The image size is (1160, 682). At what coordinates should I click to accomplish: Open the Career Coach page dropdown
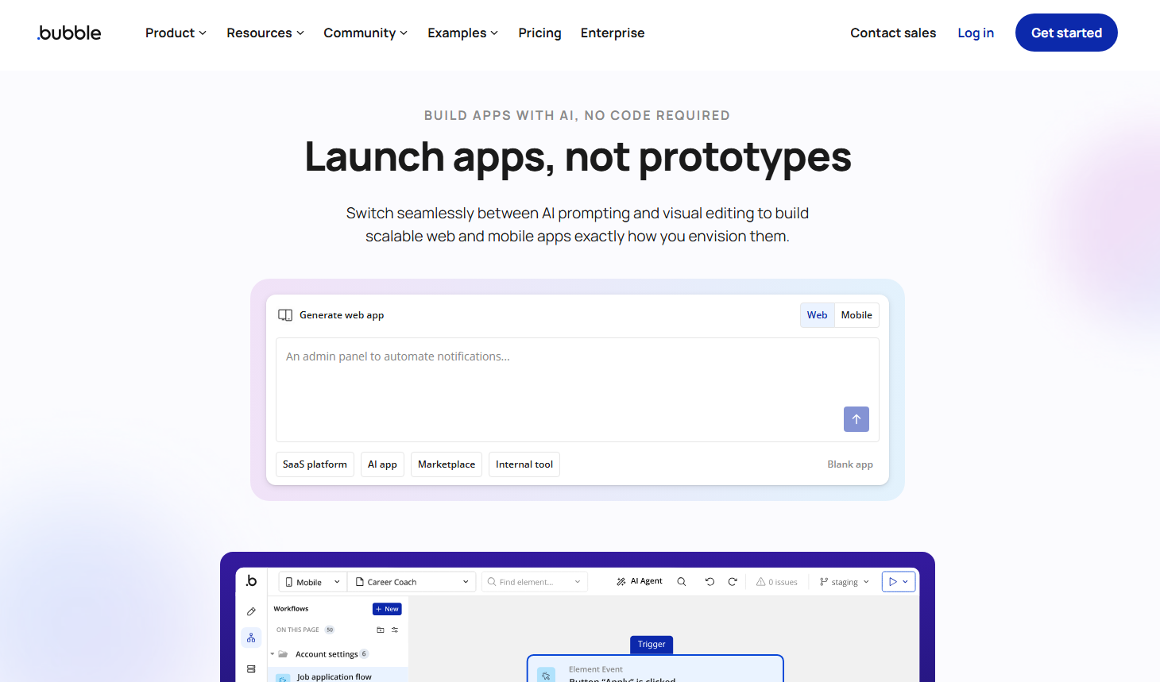click(412, 582)
